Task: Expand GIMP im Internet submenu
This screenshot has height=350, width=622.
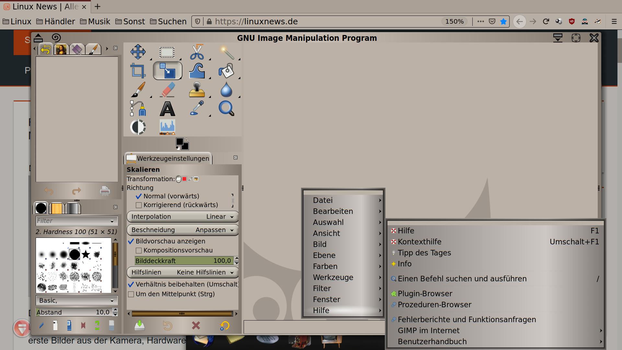Action: pyautogui.click(x=495, y=331)
